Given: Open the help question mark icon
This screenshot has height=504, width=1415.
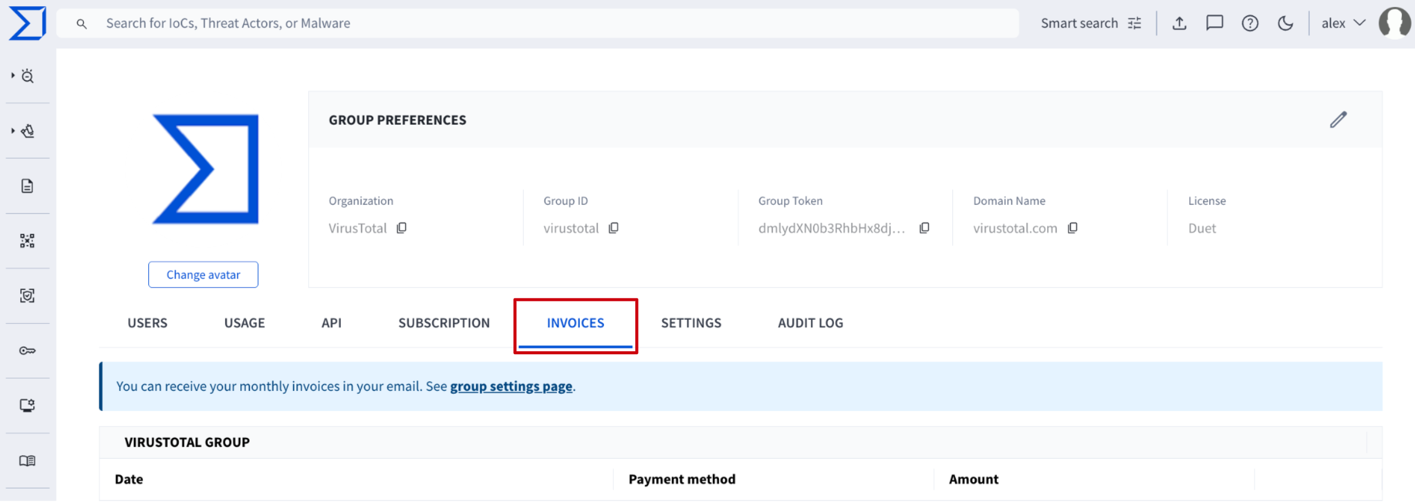Looking at the screenshot, I should coord(1250,23).
